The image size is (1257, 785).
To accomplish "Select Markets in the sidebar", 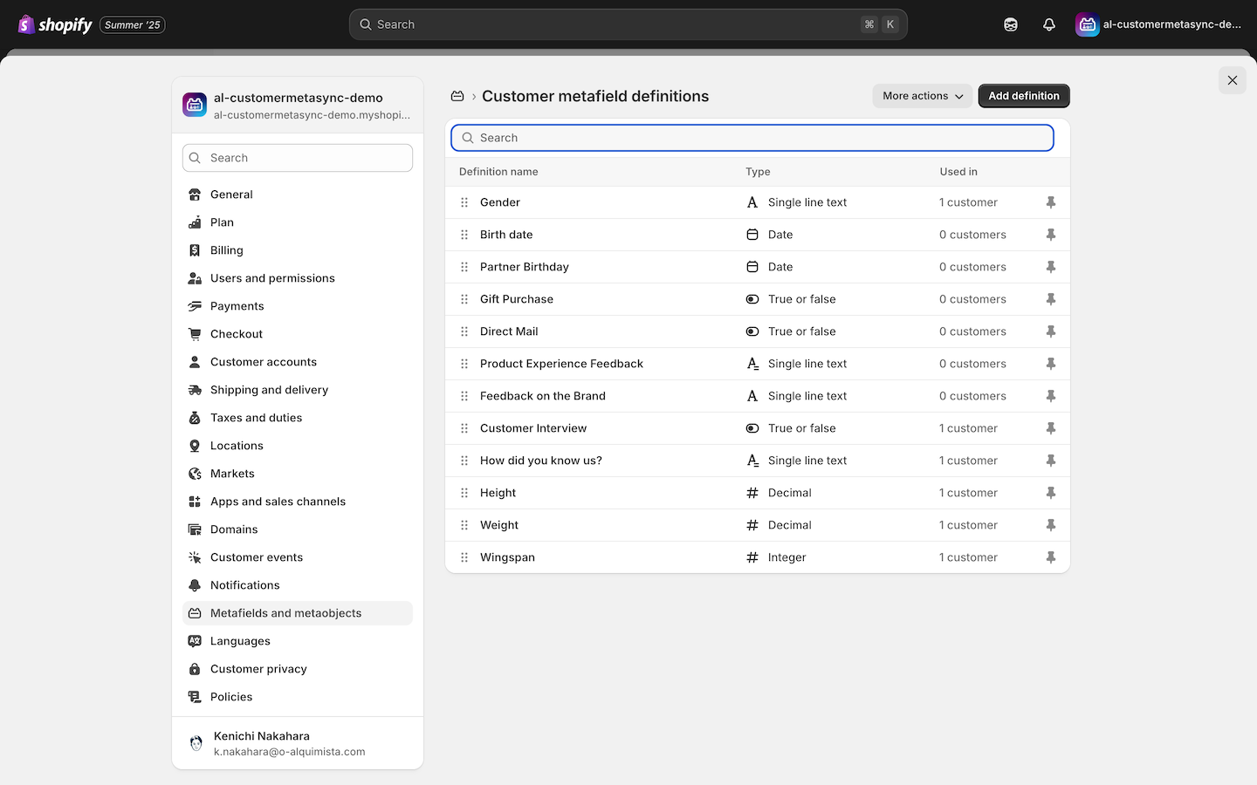I will point(298,474).
